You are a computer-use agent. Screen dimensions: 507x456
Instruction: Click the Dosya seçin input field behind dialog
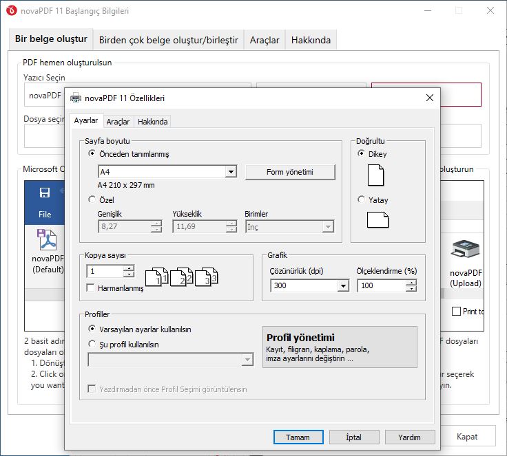tap(45, 135)
